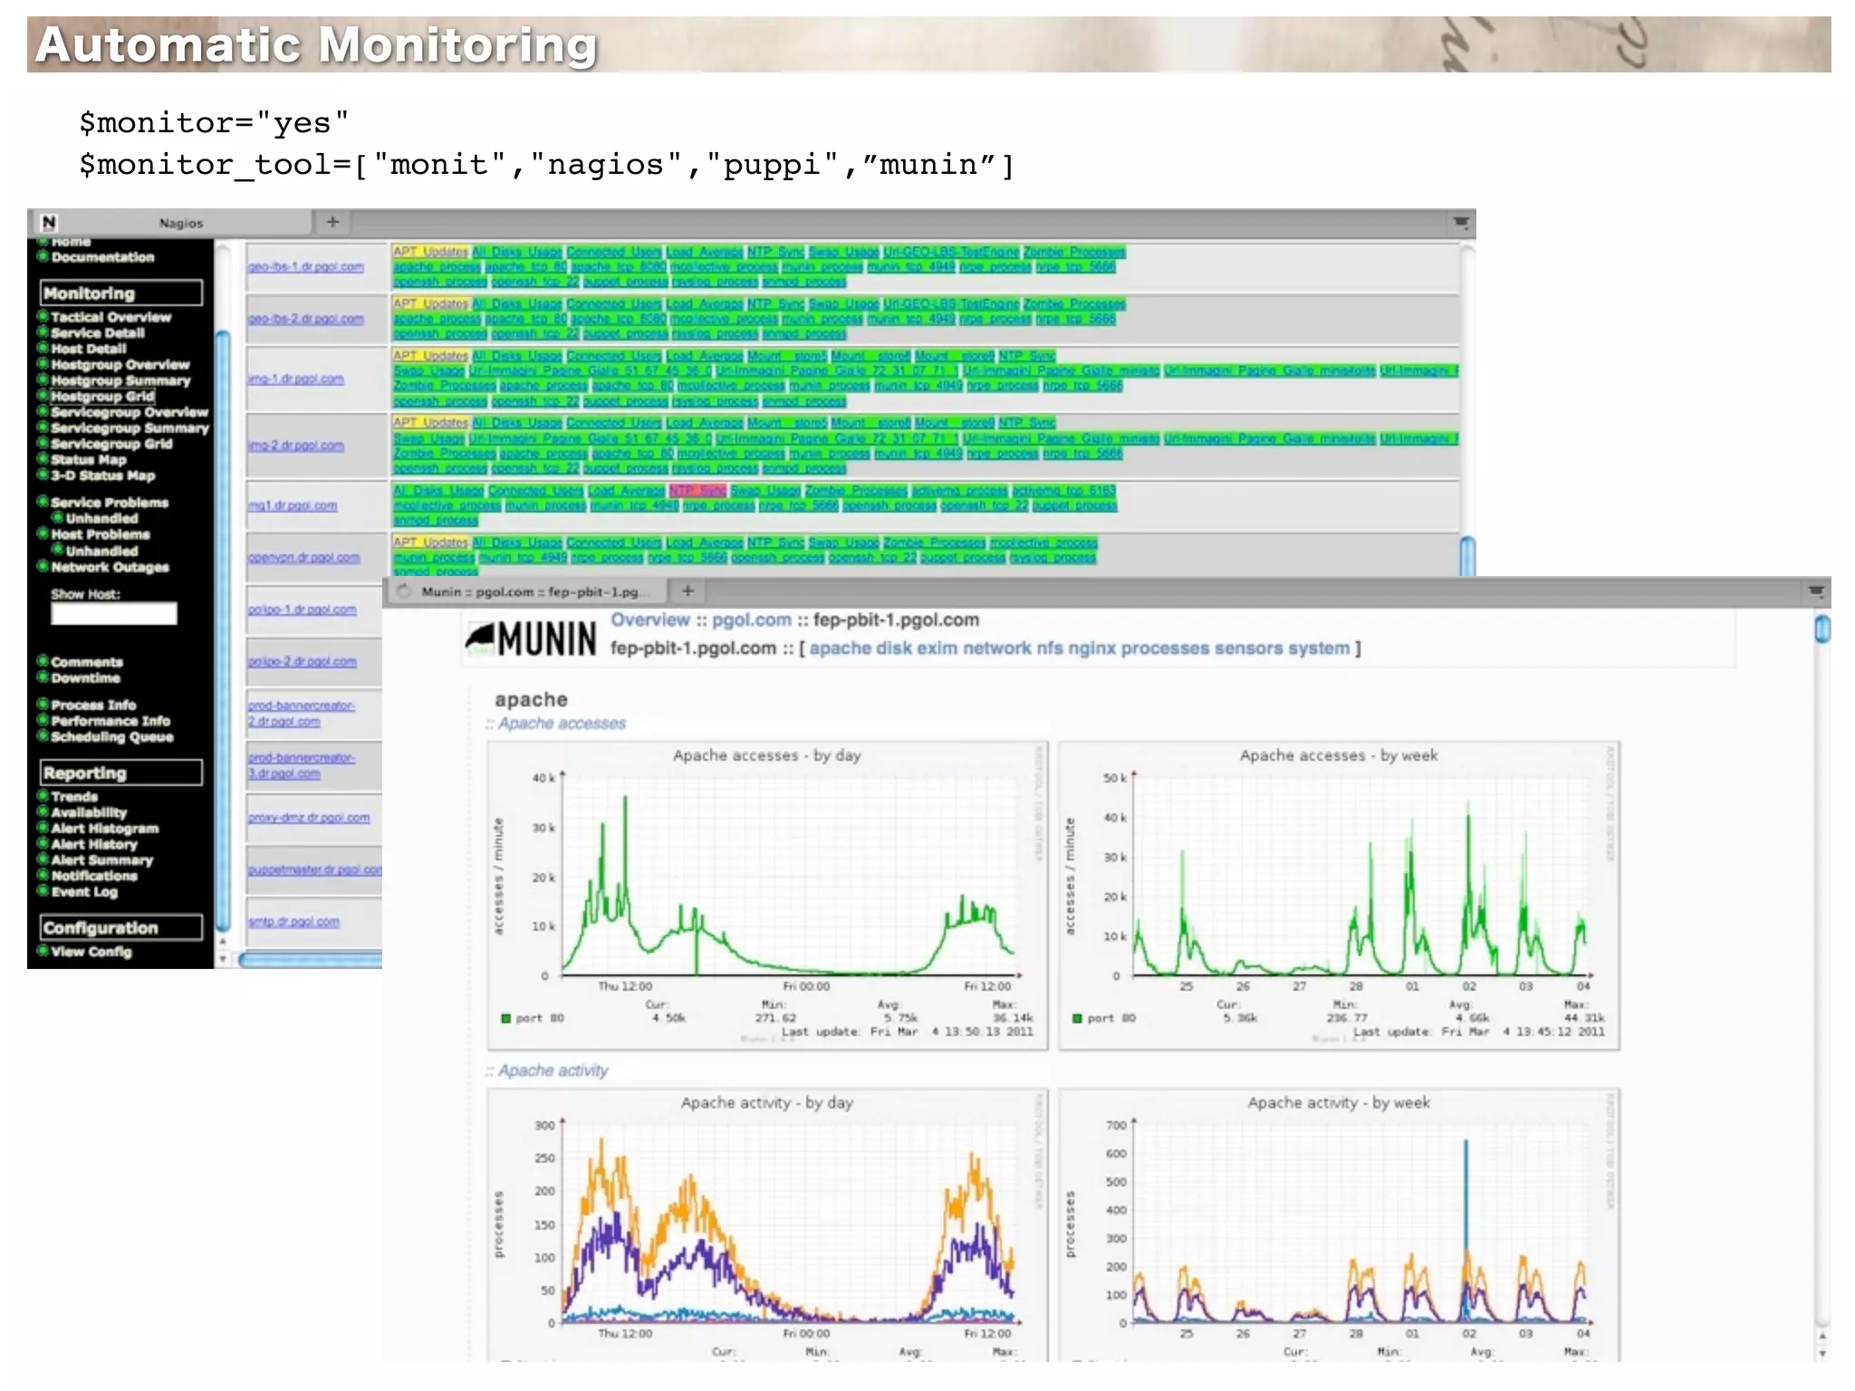Open Host Problems in Nagios
Image resolution: width=1855 pixels, height=1391 pixels.
tap(101, 534)
